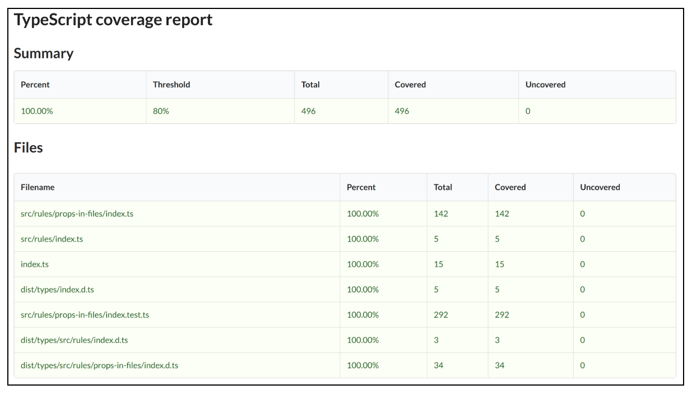Click total 292 for index.test.ts
This screenshot has width=692, height=394.
point(441,314)
